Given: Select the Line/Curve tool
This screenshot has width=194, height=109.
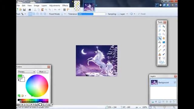Looking at the screenshot, I should pos(164,58).
